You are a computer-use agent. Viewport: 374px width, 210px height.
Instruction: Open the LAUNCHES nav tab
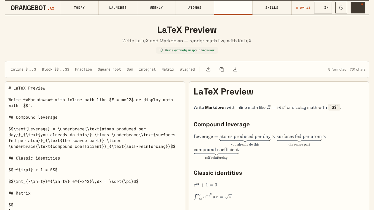(x=118, y=8)
